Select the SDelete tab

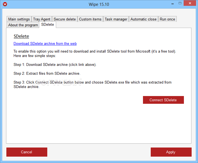tap(48, 25)
